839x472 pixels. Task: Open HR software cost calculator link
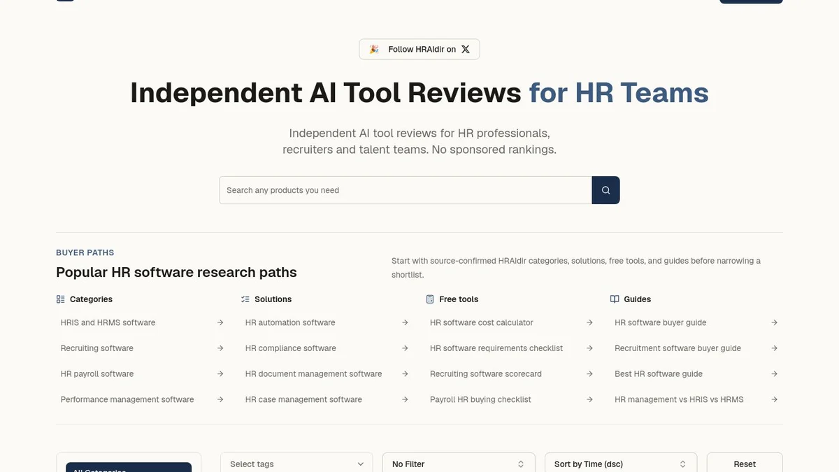click(482, 322)
